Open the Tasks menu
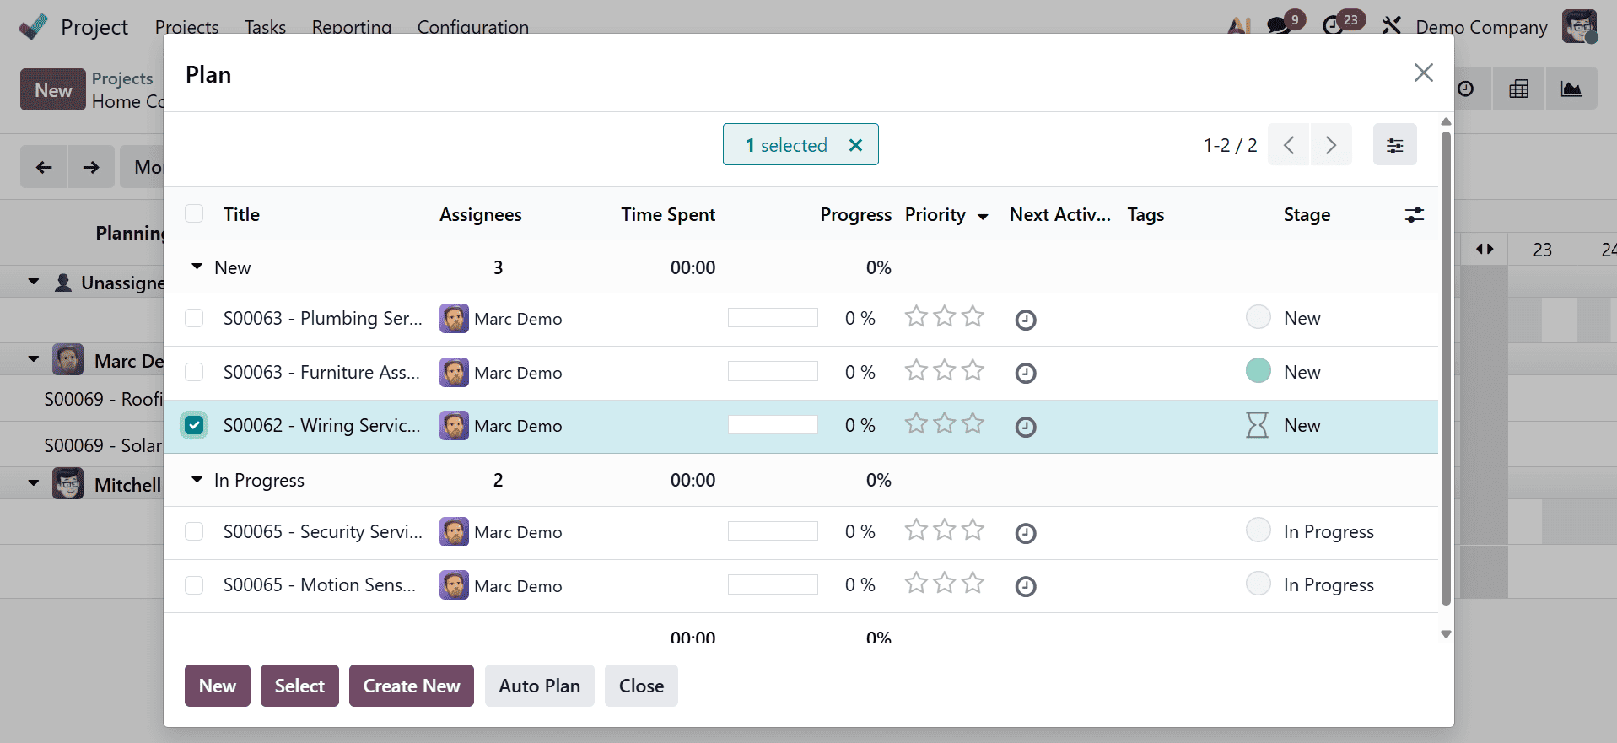The image size is (1617, 743). pyautogui.click(x=265, y=27)
